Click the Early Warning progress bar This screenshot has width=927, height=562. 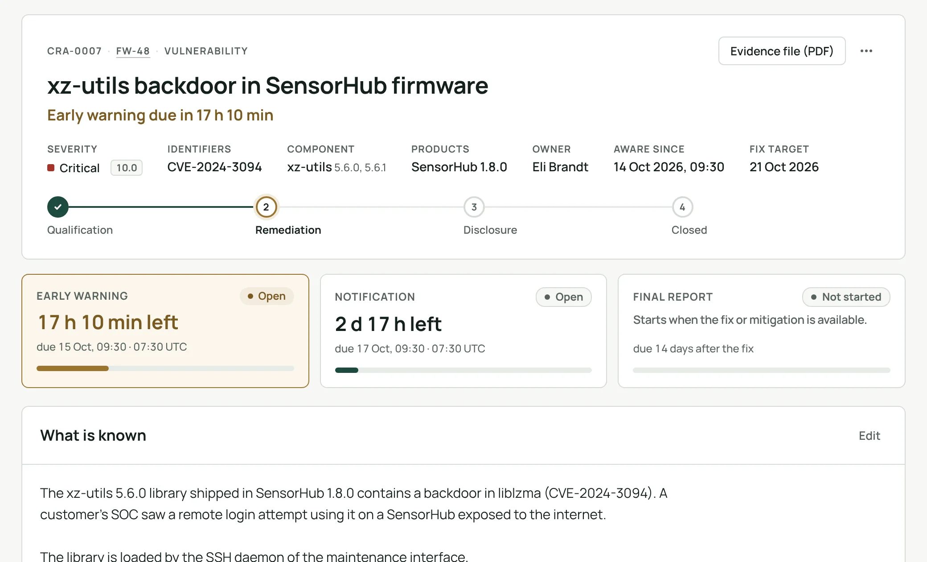pos(165,368)
